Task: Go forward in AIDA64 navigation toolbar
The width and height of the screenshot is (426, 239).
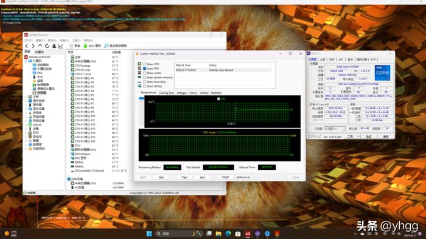Action: click(x=33, y=46)
